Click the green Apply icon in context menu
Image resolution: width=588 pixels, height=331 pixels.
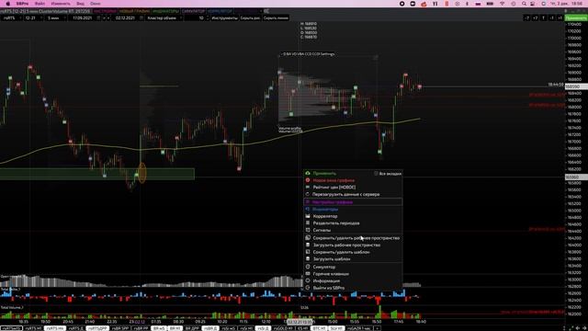tap(308, 174)
